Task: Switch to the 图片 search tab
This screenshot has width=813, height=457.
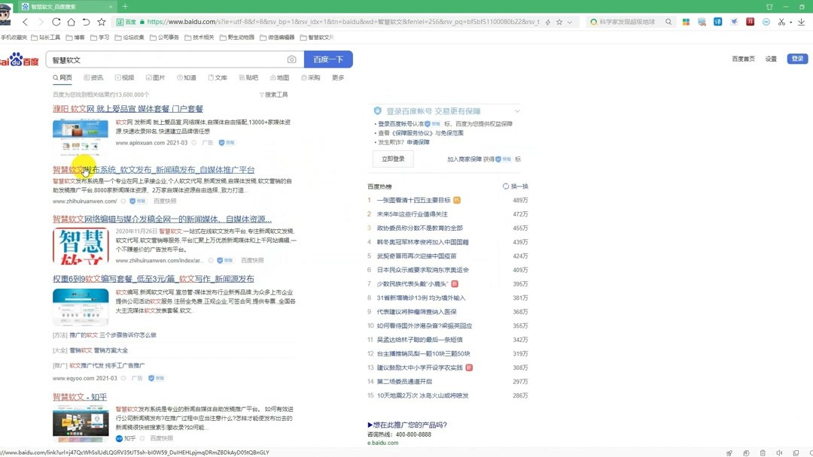Action: 156,77
